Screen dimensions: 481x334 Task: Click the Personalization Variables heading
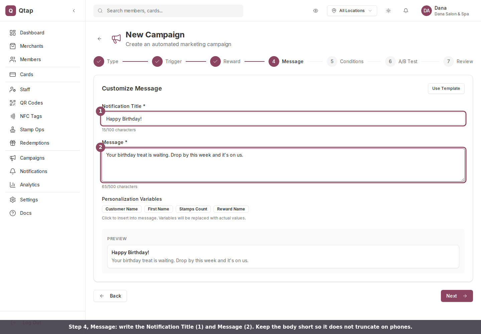click(132, 199)
